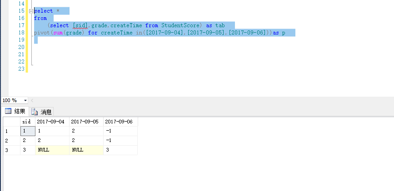Click the from keyword on line 16
The image size is (394, 191).
coord(40,18)
